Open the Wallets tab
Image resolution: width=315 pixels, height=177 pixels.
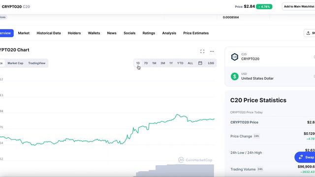(x=94, y=33)
